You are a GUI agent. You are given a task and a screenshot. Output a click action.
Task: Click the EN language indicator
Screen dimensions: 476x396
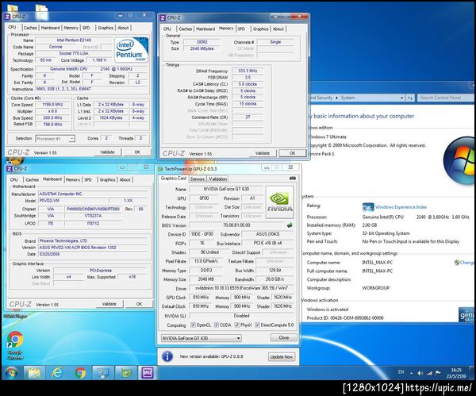[x=401, y=372]
